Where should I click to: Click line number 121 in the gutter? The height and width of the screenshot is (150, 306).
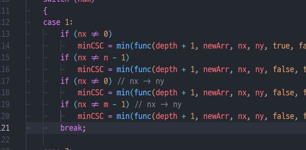coord(5,128)
